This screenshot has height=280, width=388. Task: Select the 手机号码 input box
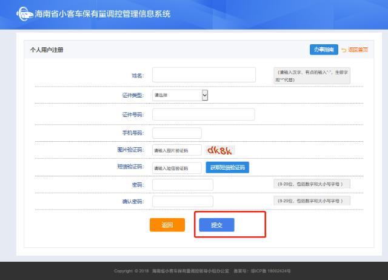[x=176, y=133]
